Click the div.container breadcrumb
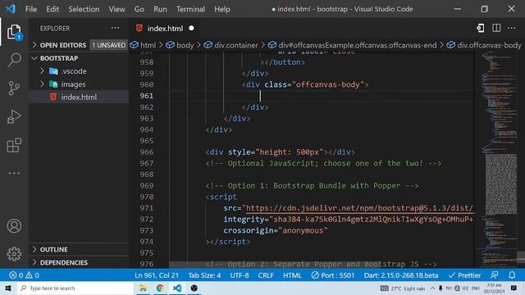 [236, 45]
